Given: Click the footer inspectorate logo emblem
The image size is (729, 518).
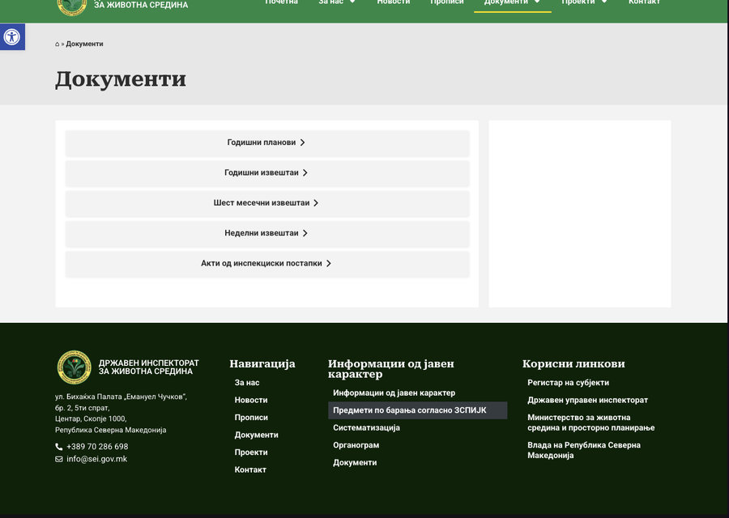Looking at the screenshot, I should (74, 367).
